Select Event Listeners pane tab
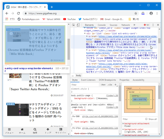The image size is (164, 139). coord(88,80)
